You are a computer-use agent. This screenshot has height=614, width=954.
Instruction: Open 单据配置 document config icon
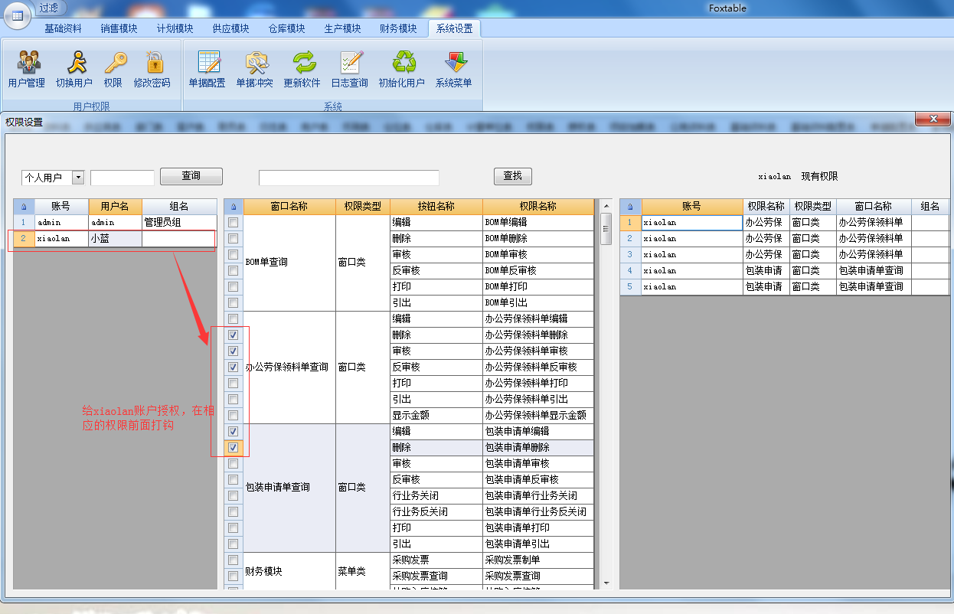pos(207,70)
